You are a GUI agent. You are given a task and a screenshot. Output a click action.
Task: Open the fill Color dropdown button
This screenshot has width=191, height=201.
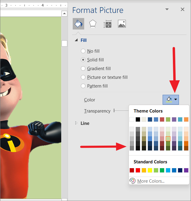pos(171,100)
